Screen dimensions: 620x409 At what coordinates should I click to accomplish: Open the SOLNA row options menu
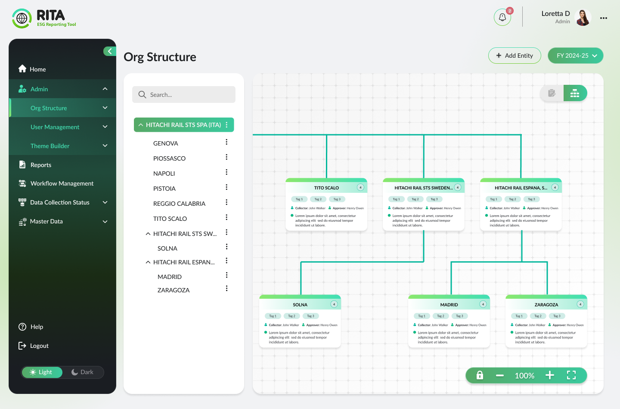coord(226,247)
